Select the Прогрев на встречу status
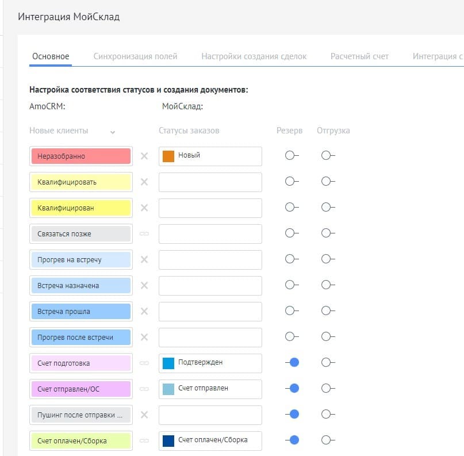Screen dimensions: 464x456 [81, 260]
